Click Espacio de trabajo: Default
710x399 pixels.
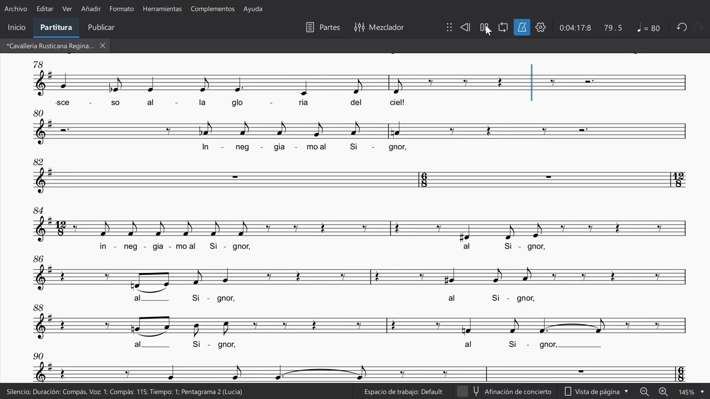[x=403, y=392]
